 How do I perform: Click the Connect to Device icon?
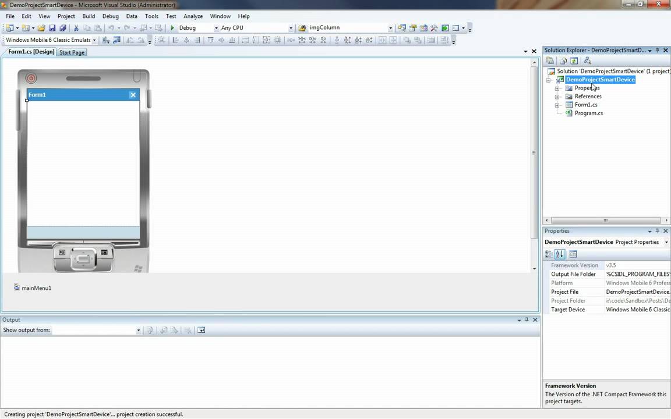tap(105, 40)
